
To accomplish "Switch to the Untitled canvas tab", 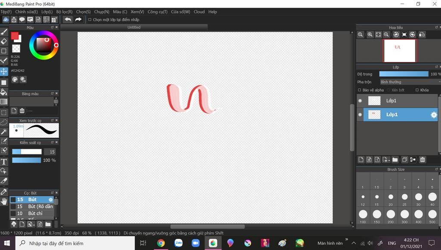I will [134, 27].
